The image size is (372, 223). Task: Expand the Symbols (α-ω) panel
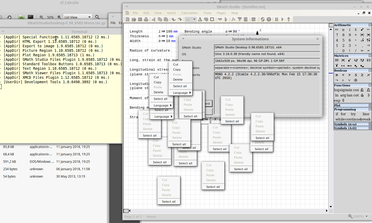(370, 124)
